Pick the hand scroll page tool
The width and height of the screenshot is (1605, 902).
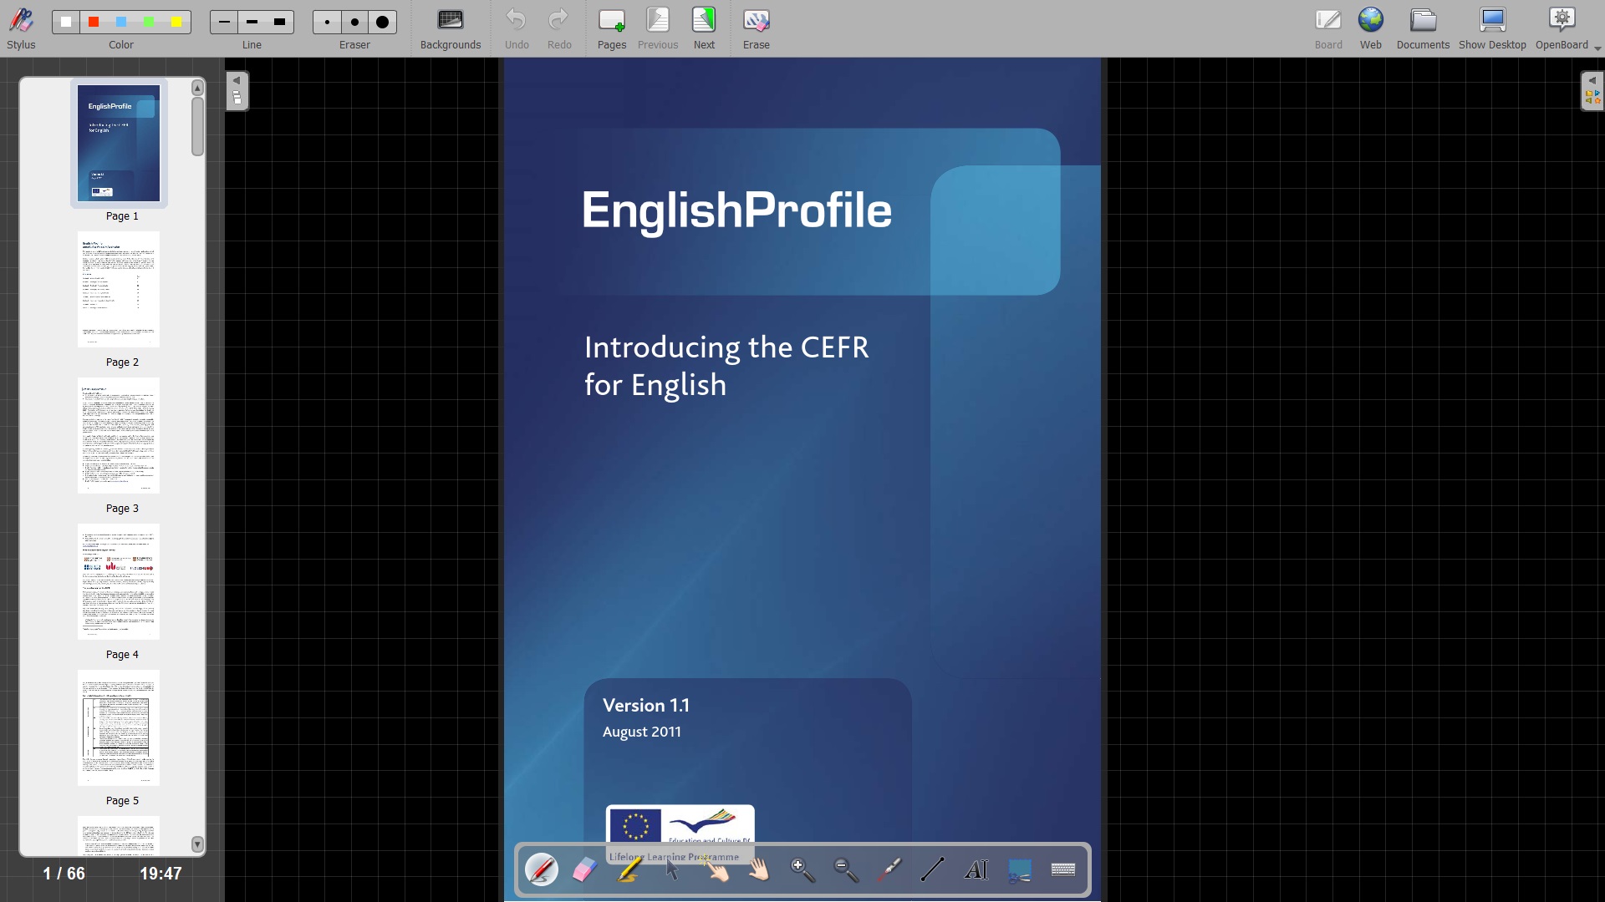click(760, 870)
